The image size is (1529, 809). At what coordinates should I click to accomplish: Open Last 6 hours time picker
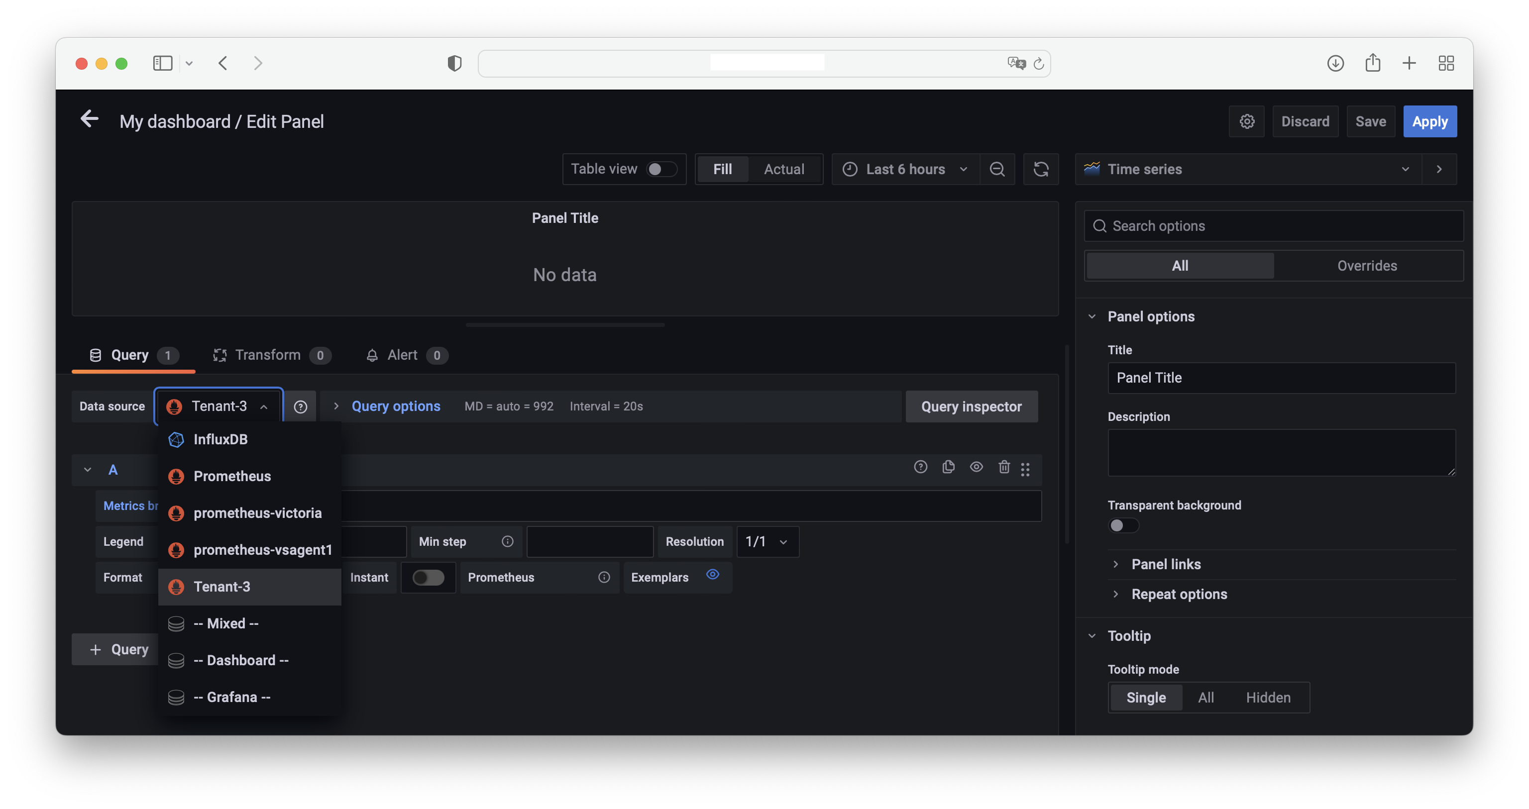(x=905, y=169)
